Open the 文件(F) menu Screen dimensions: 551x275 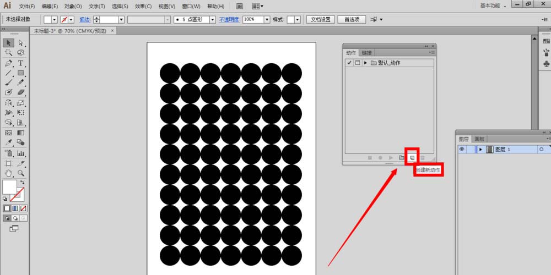point(26,6)
